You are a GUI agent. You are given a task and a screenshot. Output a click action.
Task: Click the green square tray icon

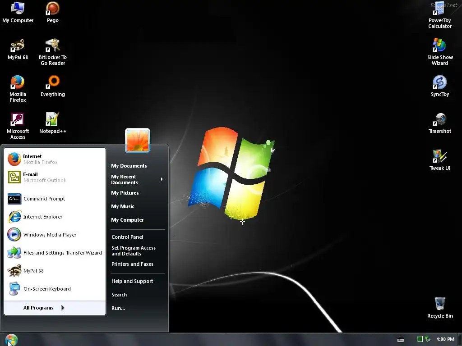420,339
